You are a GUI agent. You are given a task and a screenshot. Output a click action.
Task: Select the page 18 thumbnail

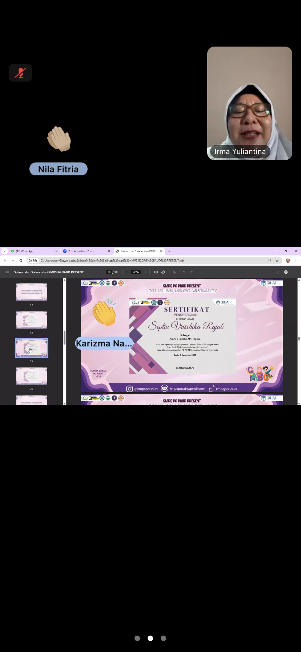click(32, 320)
